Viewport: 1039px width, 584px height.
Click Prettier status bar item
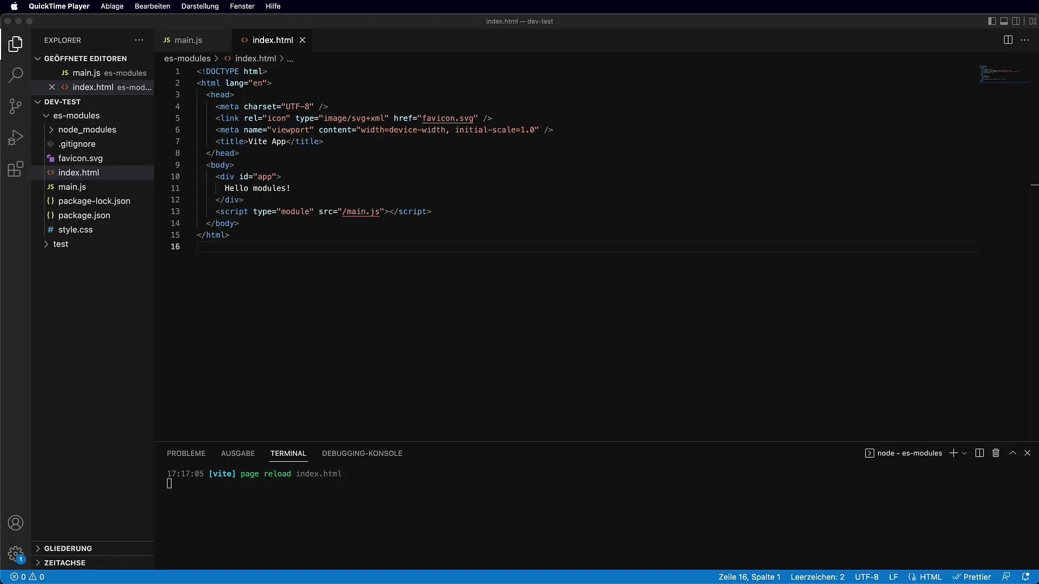click(x=972, y=577)
